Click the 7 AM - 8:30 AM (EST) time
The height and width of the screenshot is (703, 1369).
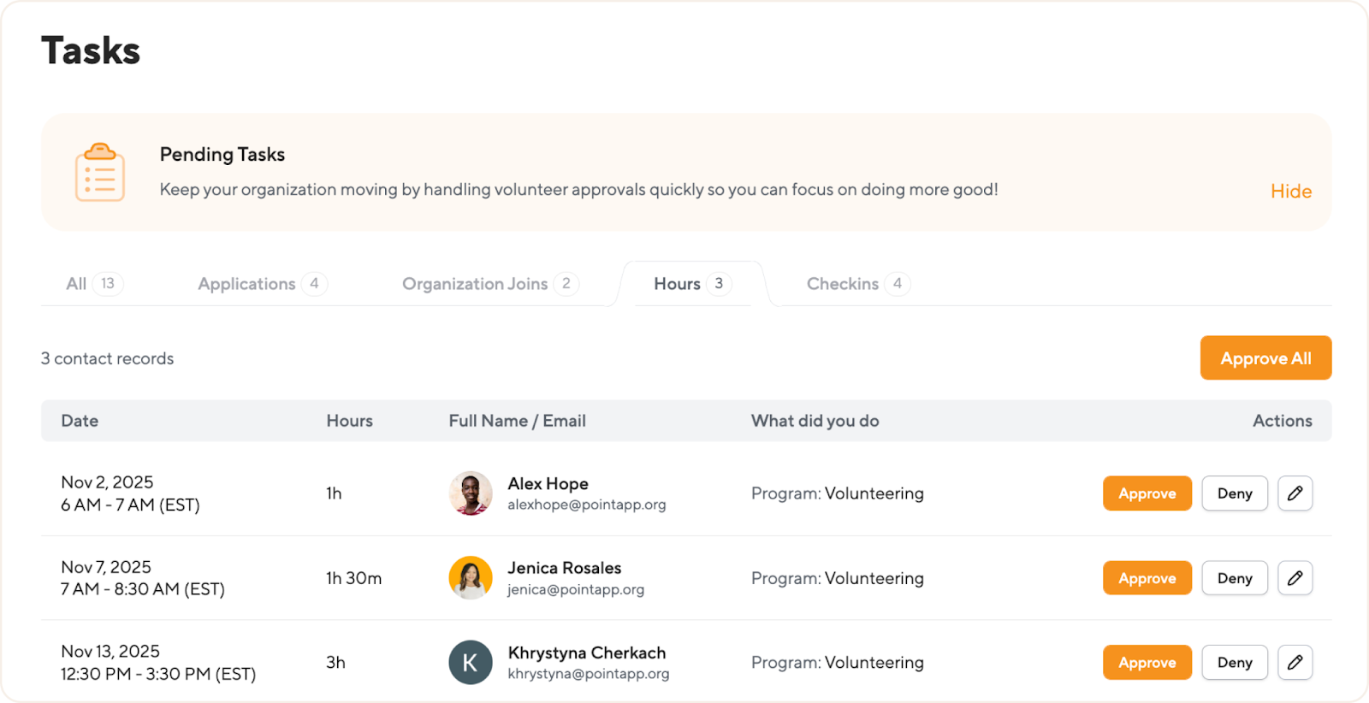(x=142, y=589)
